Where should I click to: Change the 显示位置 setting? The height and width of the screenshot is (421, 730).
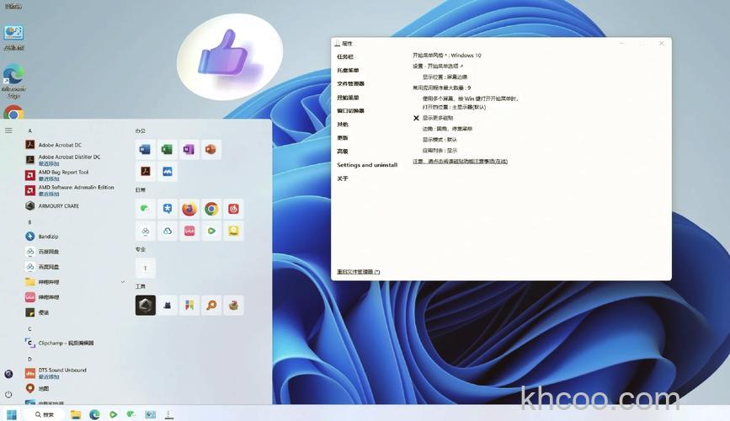coord(445,77)
